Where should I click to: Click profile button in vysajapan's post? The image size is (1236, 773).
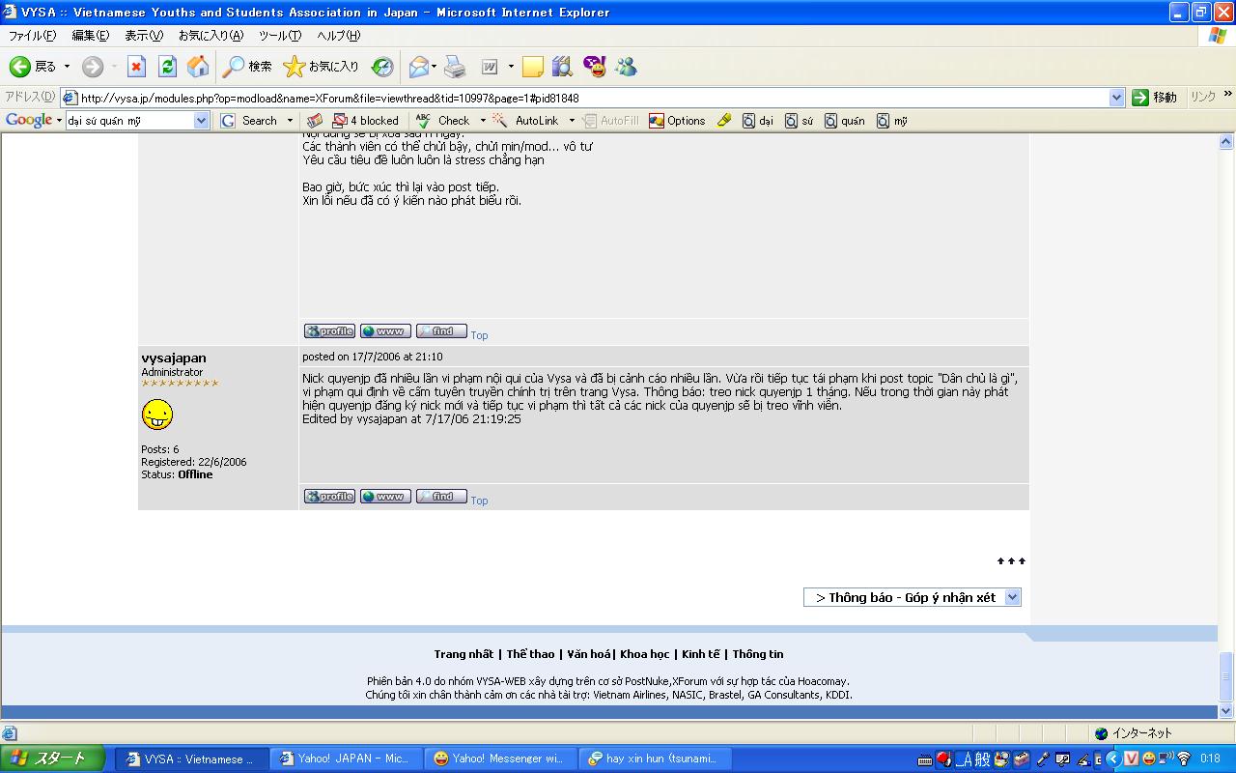329,497
